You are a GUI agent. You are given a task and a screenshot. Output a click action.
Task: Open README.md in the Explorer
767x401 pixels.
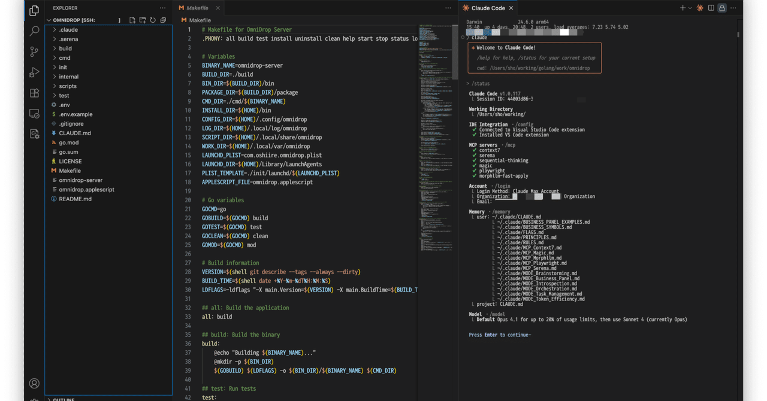tap(108, 199)
